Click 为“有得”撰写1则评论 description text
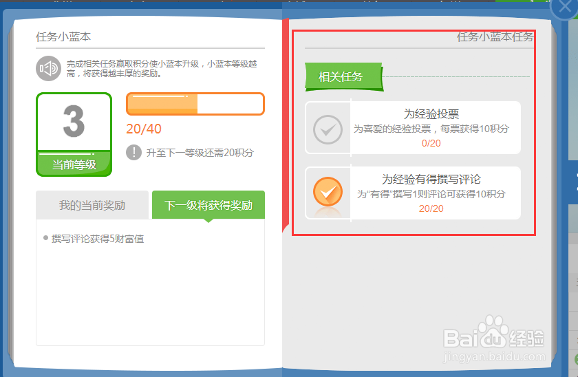Screen dimensions: 578x377 (x=431, y=194)
